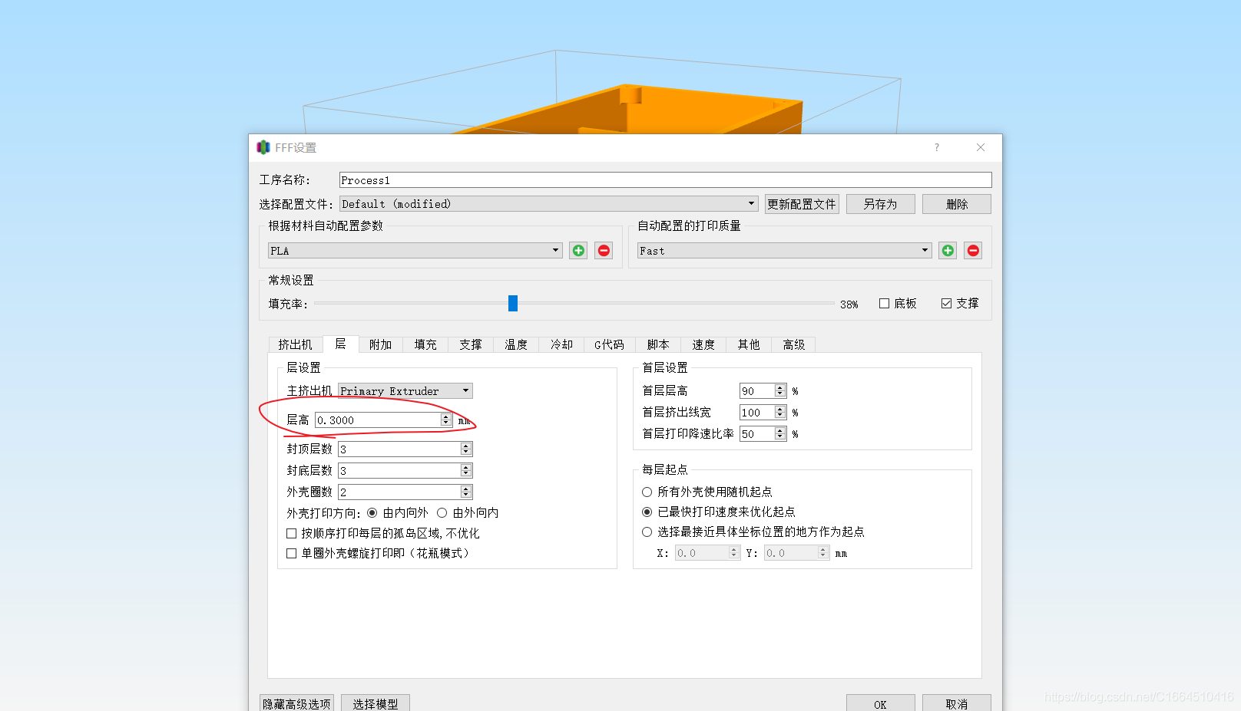Switch to the 温度 tab
1241x711 pixels.
pyautogui.click(x=515, y=344)
